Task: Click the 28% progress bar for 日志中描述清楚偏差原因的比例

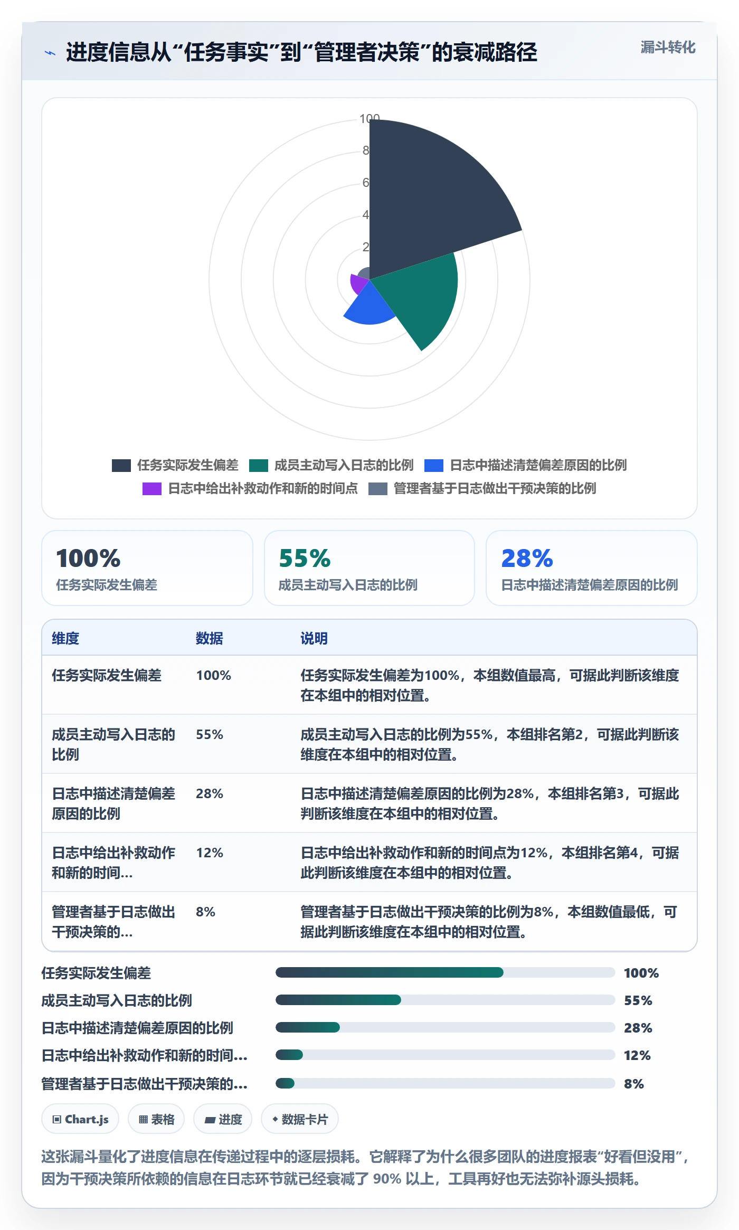Action: [x=446, y=1027]
